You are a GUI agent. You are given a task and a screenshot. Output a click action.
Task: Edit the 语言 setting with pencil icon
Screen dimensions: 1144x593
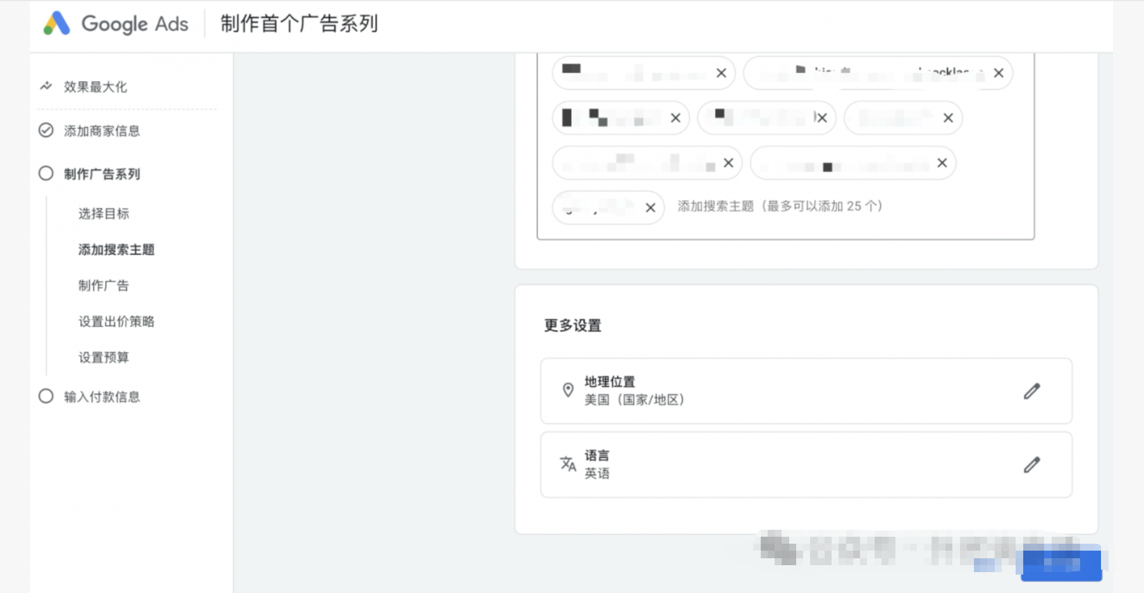(1031, 465)
